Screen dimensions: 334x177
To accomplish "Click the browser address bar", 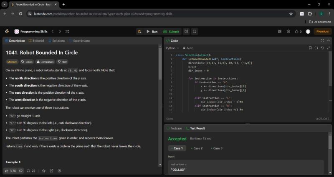I will click(161, 14).
